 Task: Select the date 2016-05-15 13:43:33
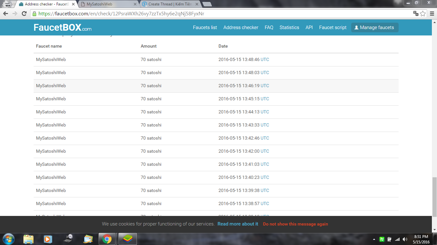239,125
